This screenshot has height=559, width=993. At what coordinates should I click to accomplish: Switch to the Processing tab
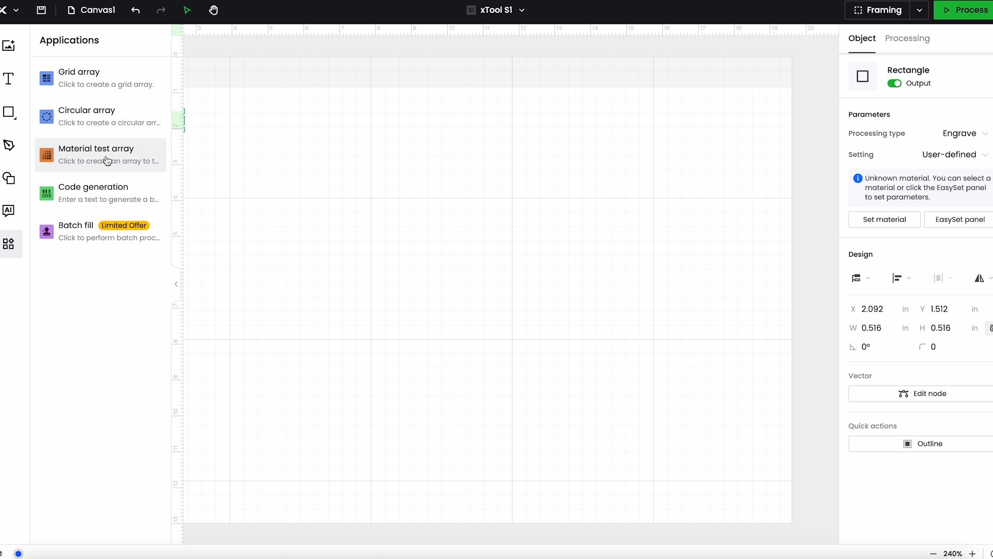907,38
